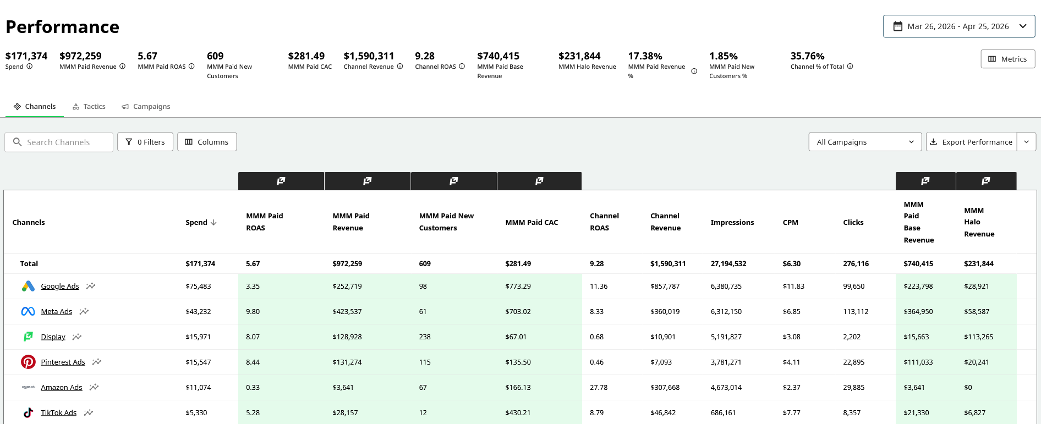1041x424 pixels.
Task: Open the trend chart icon for Meta Ads
Action: [x=84, y=311]
